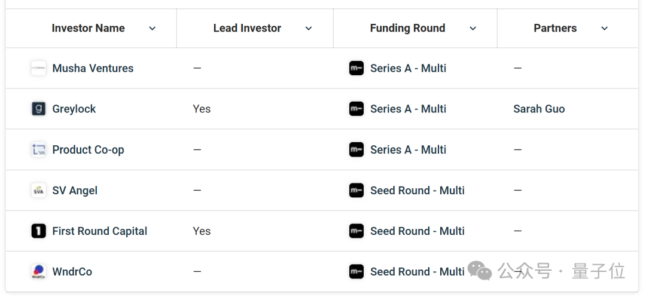This screenshot has height=297, width=646.
Task: Open the Sarah Guo partner link
Action: click(539, 109)
